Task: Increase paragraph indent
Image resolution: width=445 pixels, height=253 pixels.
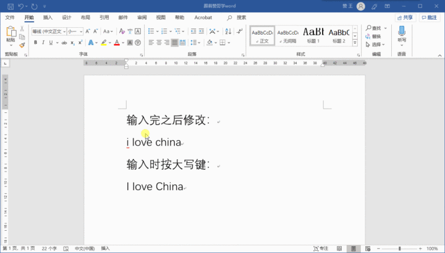Action: 201,31
